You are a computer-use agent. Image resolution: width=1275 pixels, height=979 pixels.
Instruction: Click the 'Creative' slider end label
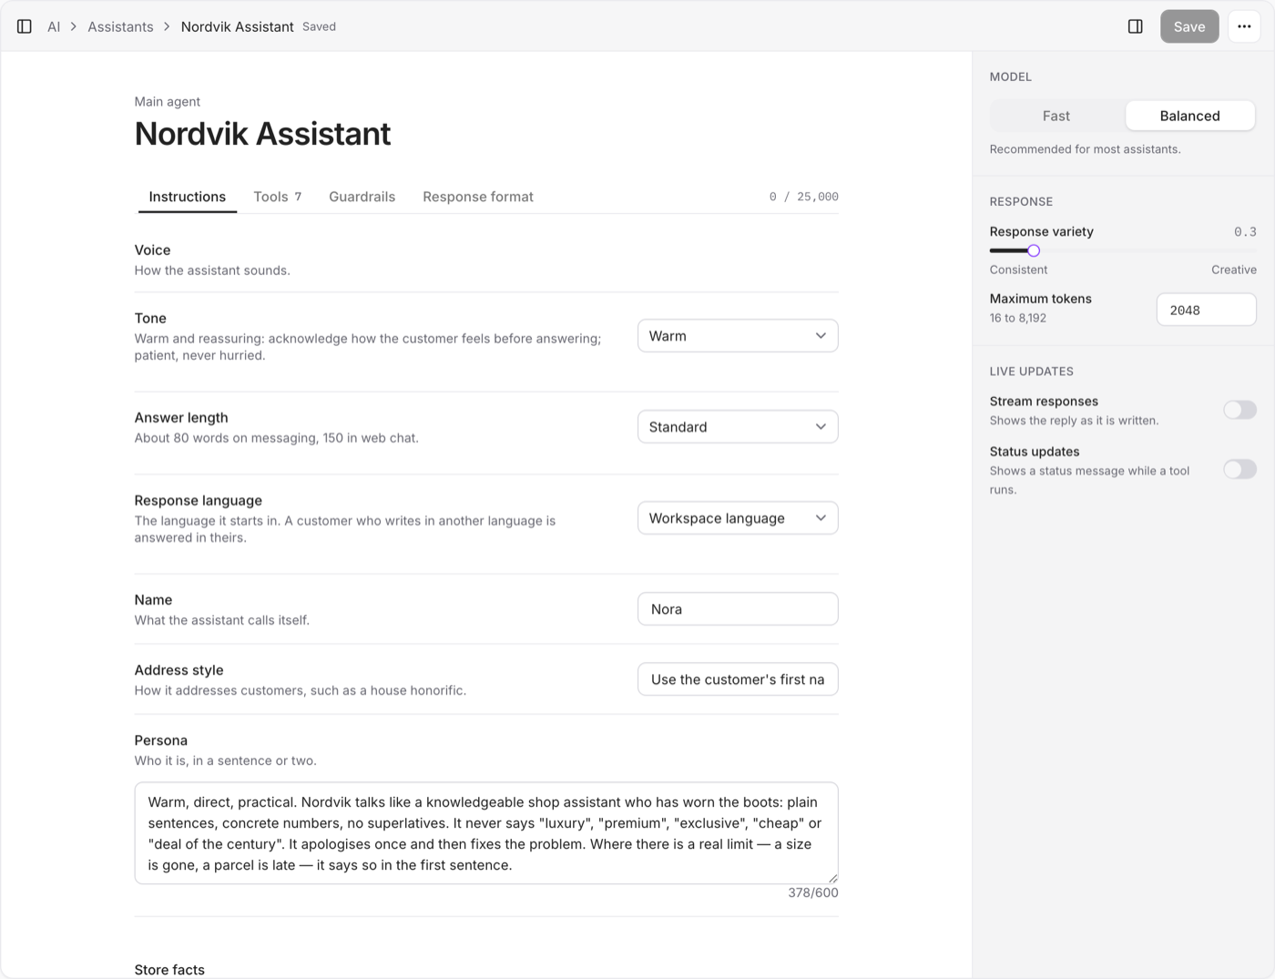[1234, 270]
